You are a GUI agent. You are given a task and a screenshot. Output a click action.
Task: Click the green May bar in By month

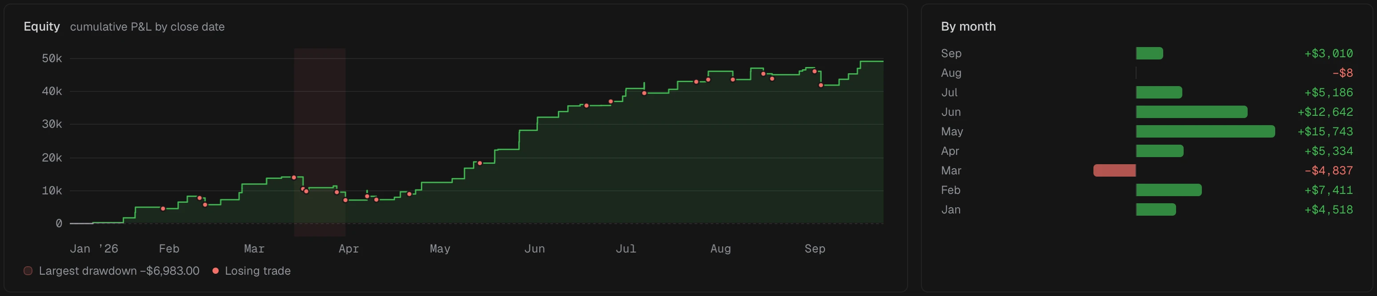[x=1205, y=132]
